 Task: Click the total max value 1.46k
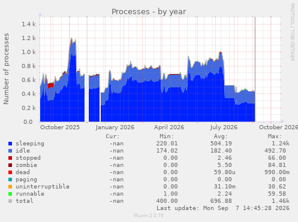click(281, 201)
